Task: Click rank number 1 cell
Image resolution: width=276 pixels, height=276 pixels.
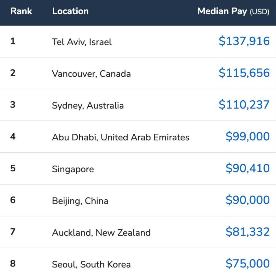Action: tap(13, 41)
